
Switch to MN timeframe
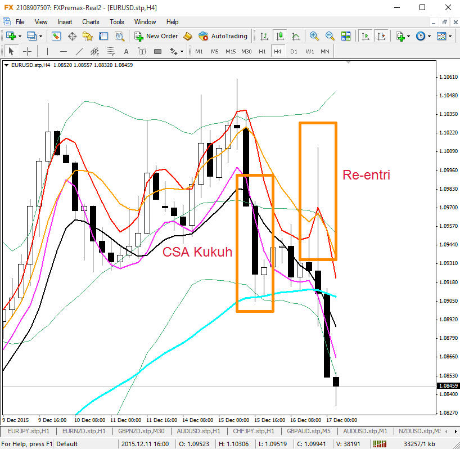[325, 52]
